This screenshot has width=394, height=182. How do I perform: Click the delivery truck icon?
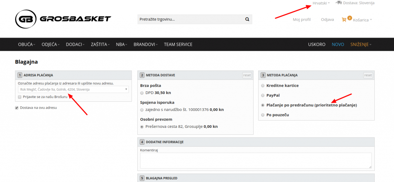pyautogui.click(x=339, y=3)
